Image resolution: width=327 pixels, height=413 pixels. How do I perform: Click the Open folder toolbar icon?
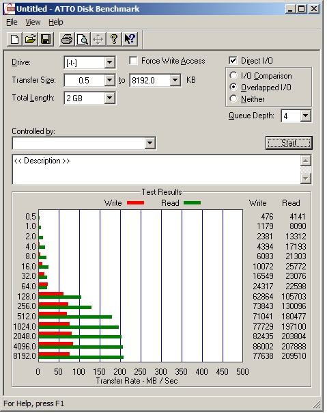point(30,40)
